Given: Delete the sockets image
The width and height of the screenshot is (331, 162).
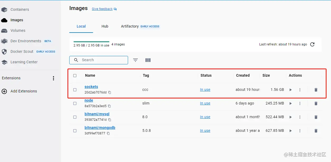Looking at the screenshot, I should point(316,90).
